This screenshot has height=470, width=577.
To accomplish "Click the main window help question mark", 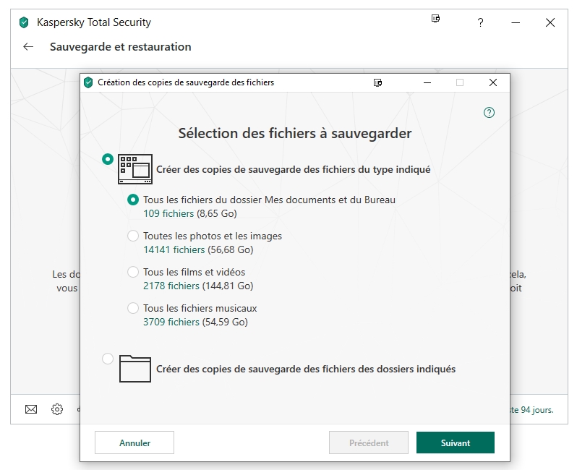I will click(480, 23).
